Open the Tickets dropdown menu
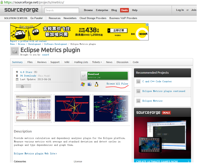199x166 pixels. pos(97,62)
